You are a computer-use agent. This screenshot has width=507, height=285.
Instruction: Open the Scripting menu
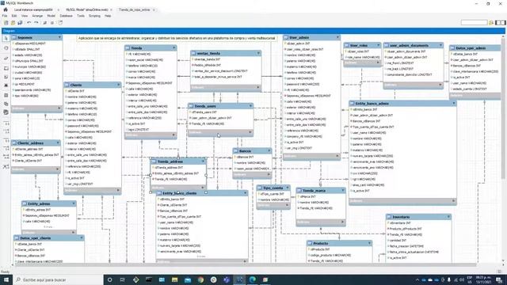94,16
